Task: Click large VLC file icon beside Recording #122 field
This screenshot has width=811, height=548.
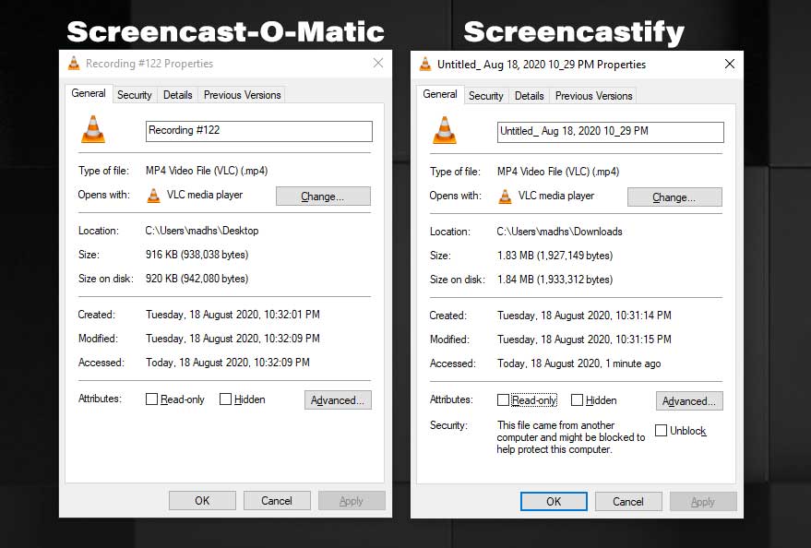Action: [x=93, y=129]
